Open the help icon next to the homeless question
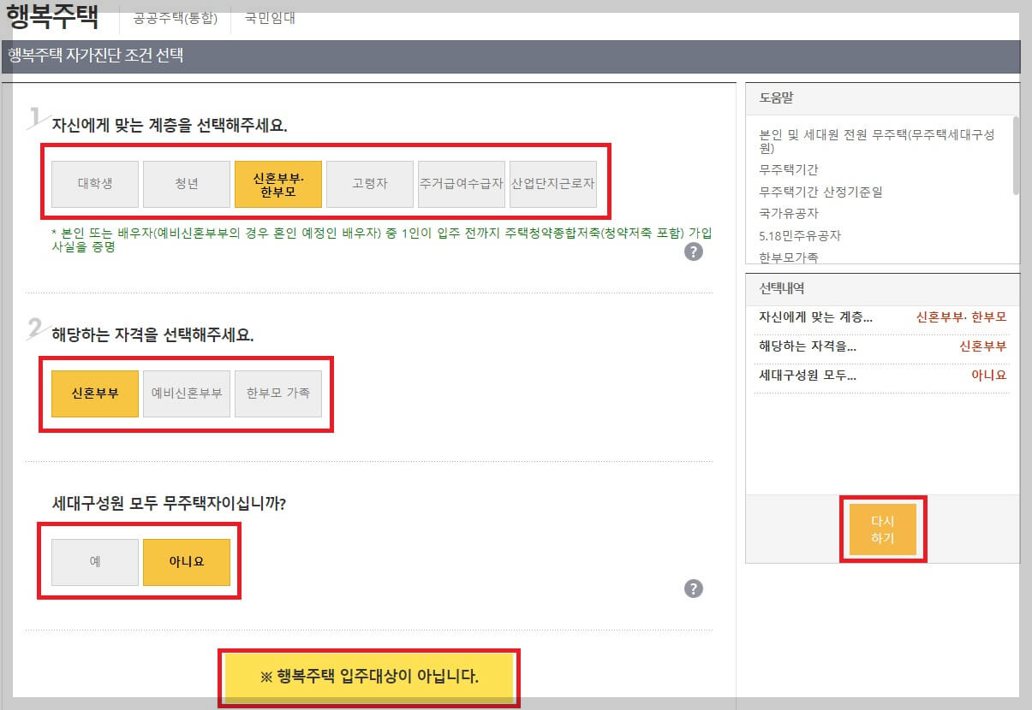The image size is (1032, 710). [x=694, y=589]
